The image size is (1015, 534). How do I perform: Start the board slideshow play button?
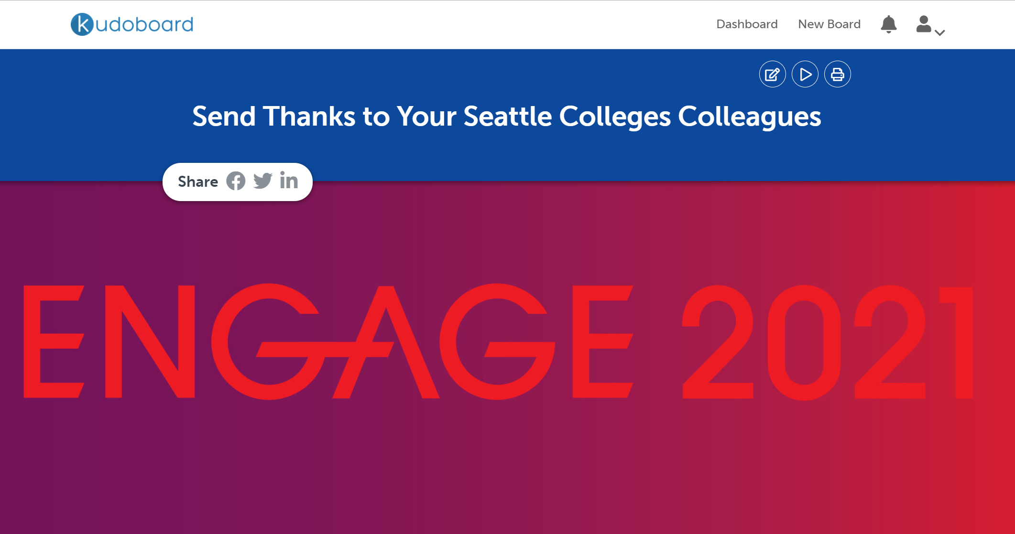tap(805, 75)
